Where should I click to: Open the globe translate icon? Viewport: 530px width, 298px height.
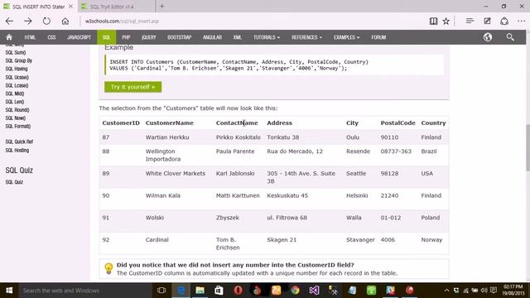pos(488,37)
